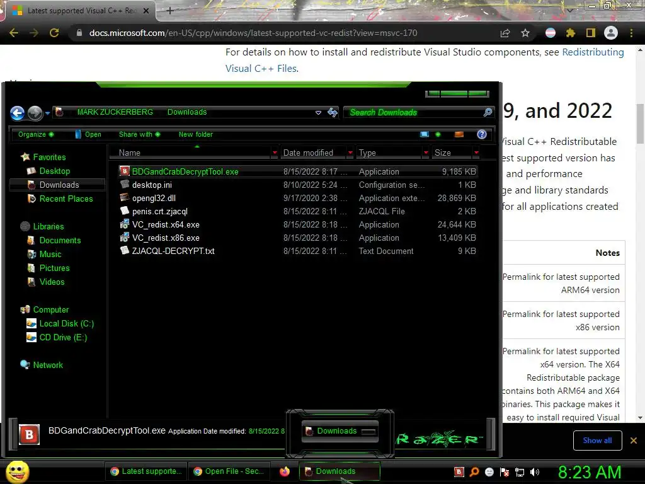645x484 pixels.
Task: Open the Share with menu
Action: pos(139,134)
